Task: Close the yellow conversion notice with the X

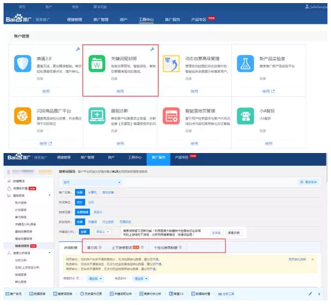Action: [313, 259]
